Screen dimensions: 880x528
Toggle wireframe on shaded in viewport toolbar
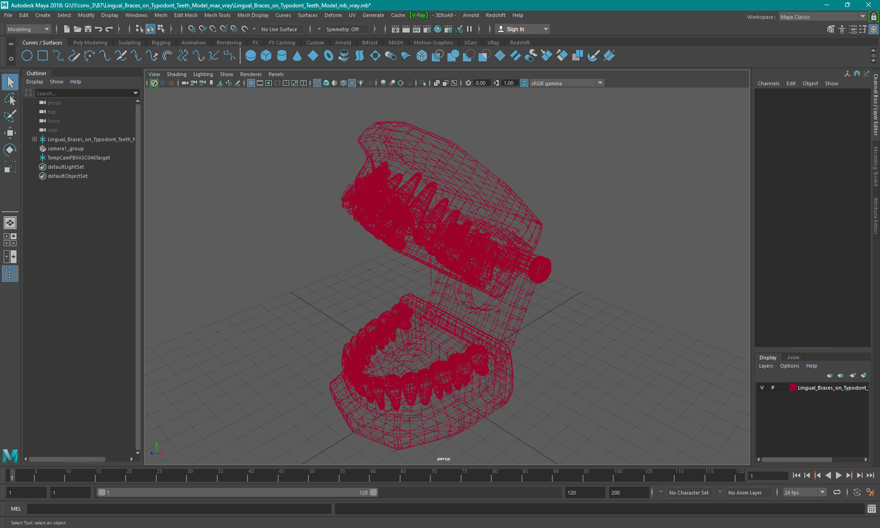click(x=343, y=83)
